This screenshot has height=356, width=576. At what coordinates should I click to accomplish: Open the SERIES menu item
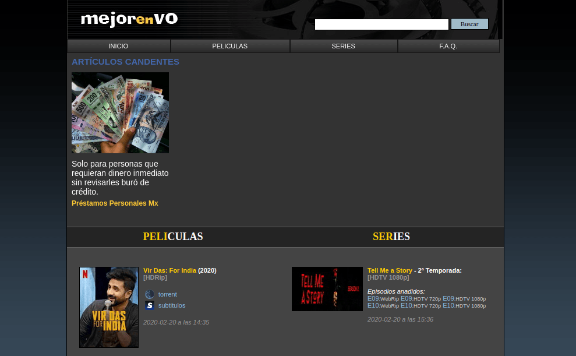point(344,46)
